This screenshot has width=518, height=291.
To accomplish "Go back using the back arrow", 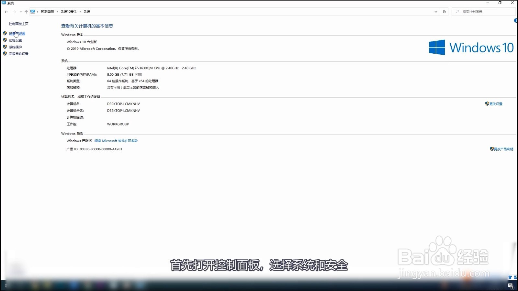I will (6, 12).
